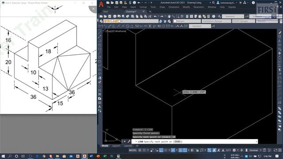Open the Parametric menu
This screenshot has height=159, width=283.
(x=199, y=7)
